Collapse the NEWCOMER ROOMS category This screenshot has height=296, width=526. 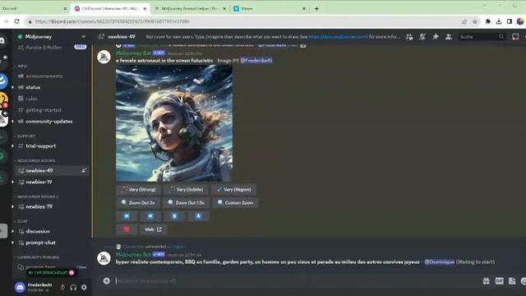pyautogui.click(x=35, y=161)
